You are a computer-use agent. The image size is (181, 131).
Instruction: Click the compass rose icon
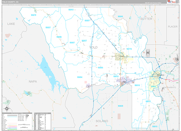tap(7, 109)
